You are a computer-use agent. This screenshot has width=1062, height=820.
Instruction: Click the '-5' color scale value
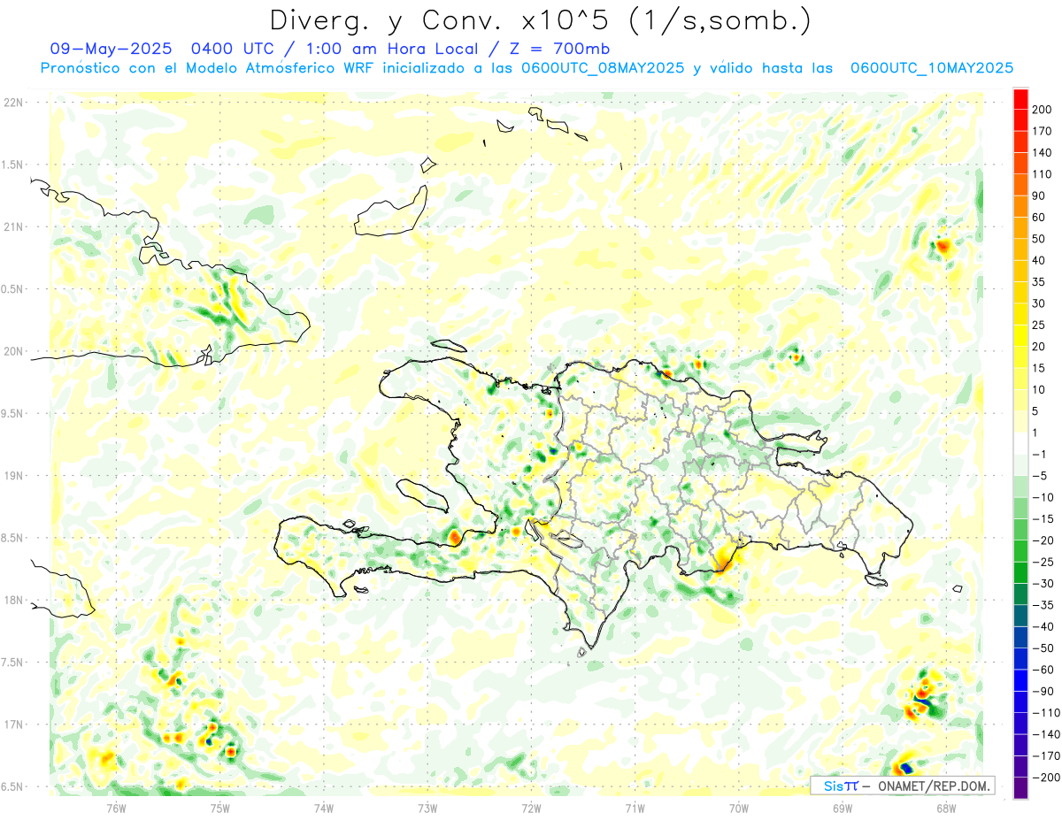click(1040, 476)
